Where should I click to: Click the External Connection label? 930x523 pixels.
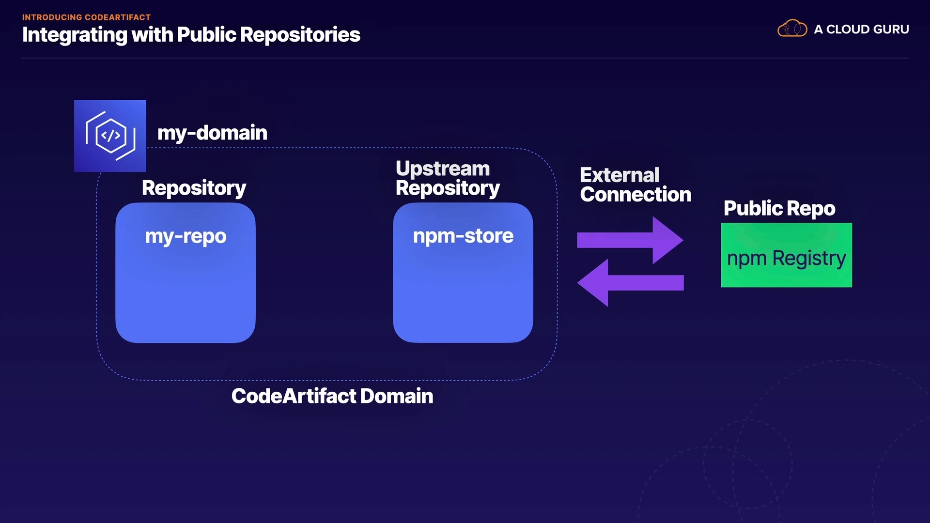tap(635, 185)
